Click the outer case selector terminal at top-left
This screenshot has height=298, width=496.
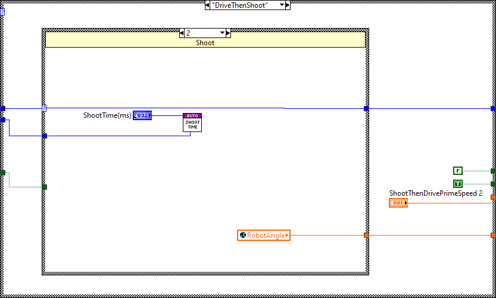tap(2, 11)
